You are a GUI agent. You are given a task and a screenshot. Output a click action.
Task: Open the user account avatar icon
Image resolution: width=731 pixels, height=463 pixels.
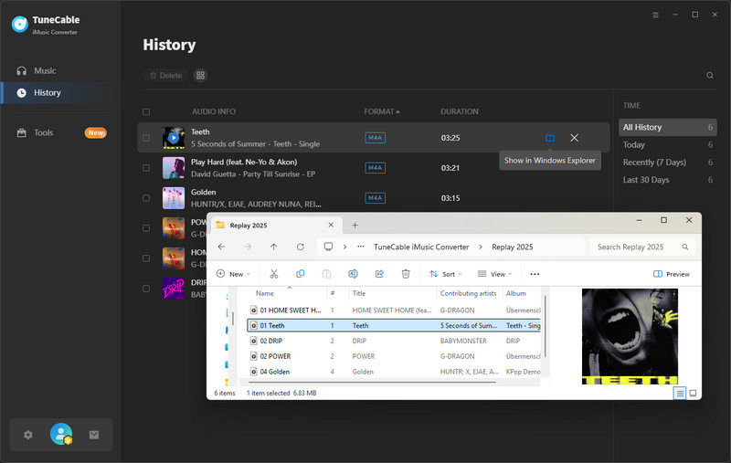point(61,435)
